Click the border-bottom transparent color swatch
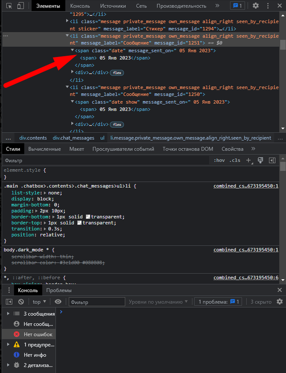 click(x=88, y=217)
